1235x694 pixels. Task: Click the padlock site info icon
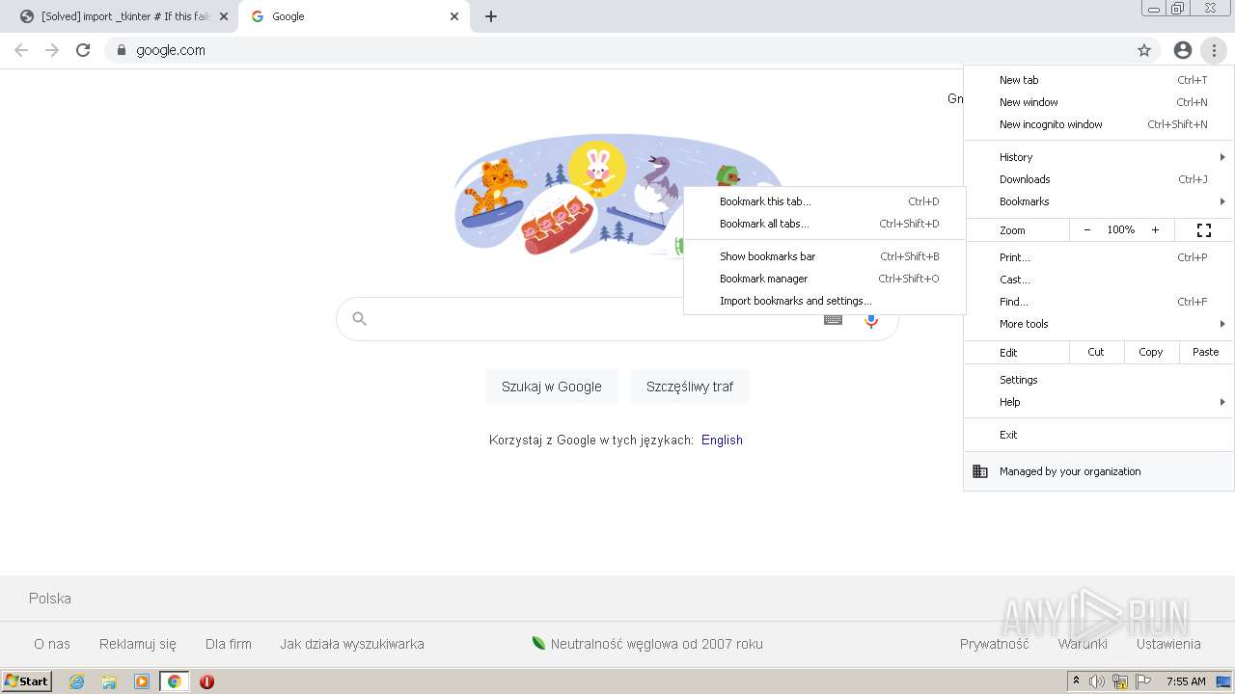tap(121, 50)
